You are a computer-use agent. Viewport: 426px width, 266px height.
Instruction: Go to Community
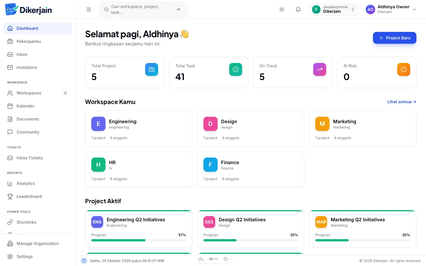pyautogui.click(x=38, y=132)
